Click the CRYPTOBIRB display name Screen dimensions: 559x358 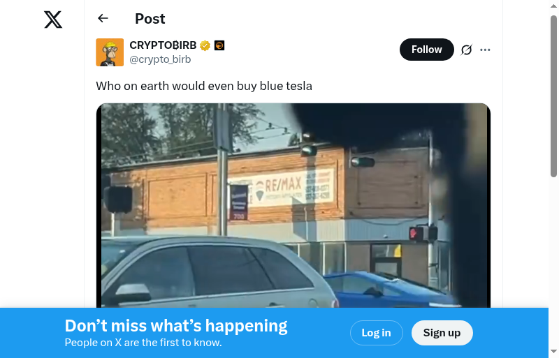163,45
